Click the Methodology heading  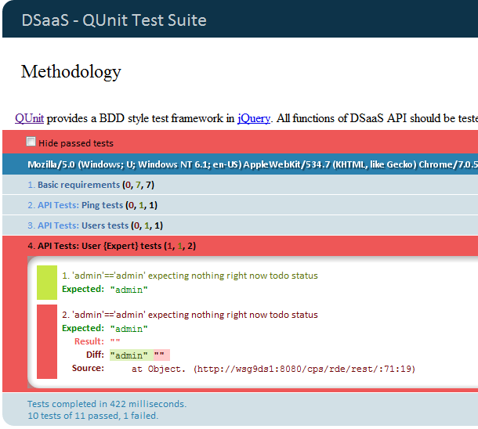point(71,72)
